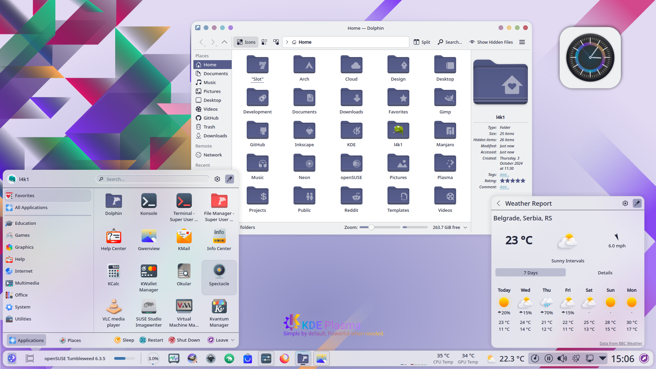Go up one folder in Dolphin
The image size is (656, 369).
click(x=224, y=42)
